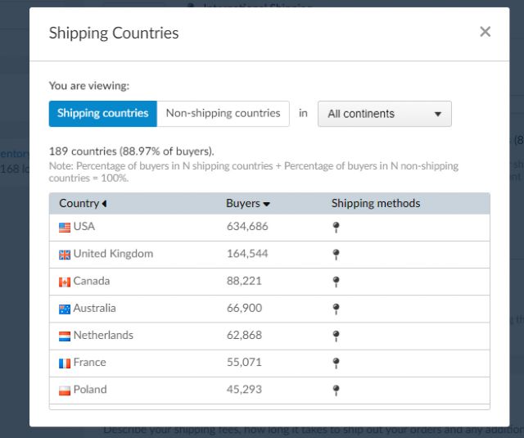Sort table by Buyers column
The width and height of the screenshot is (524, 438).
(x=247, y=203)
